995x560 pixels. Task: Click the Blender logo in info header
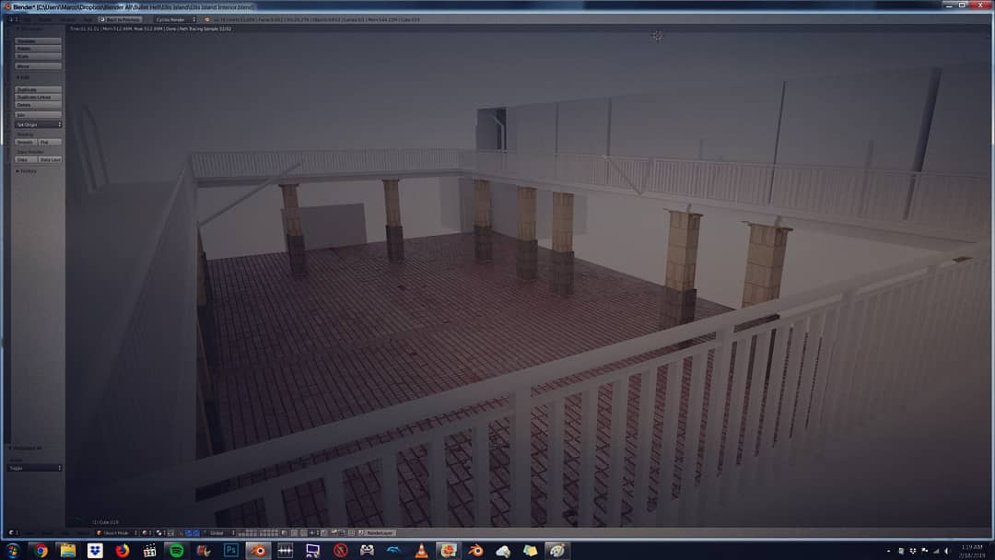click(207, 19)
